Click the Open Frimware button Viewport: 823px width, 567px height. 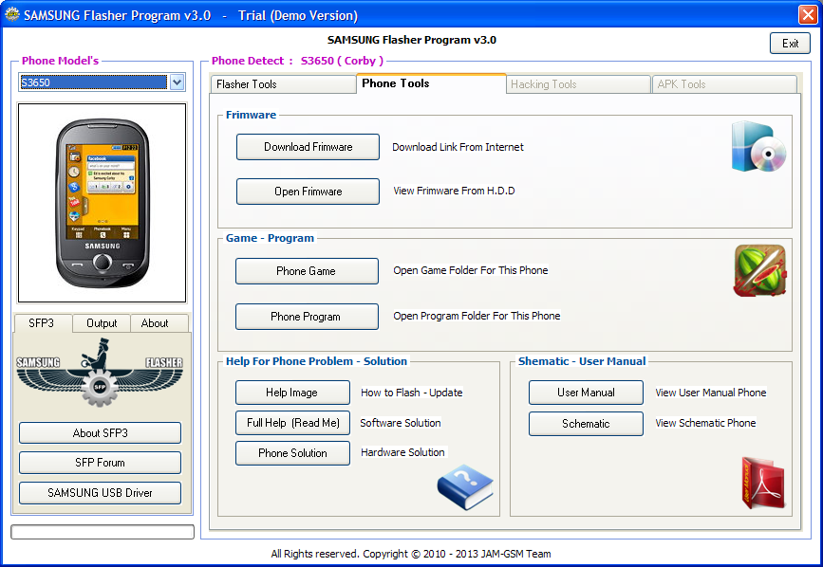(308, 192)
